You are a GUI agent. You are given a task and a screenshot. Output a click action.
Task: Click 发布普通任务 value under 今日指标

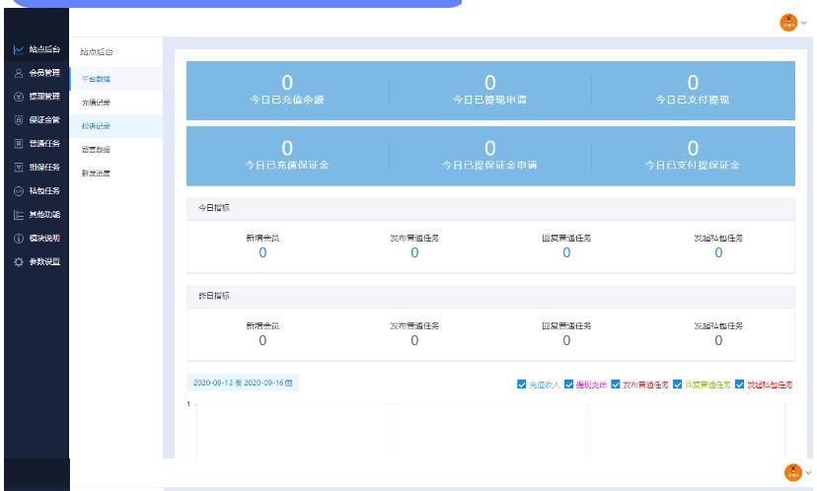click(414, 253)
